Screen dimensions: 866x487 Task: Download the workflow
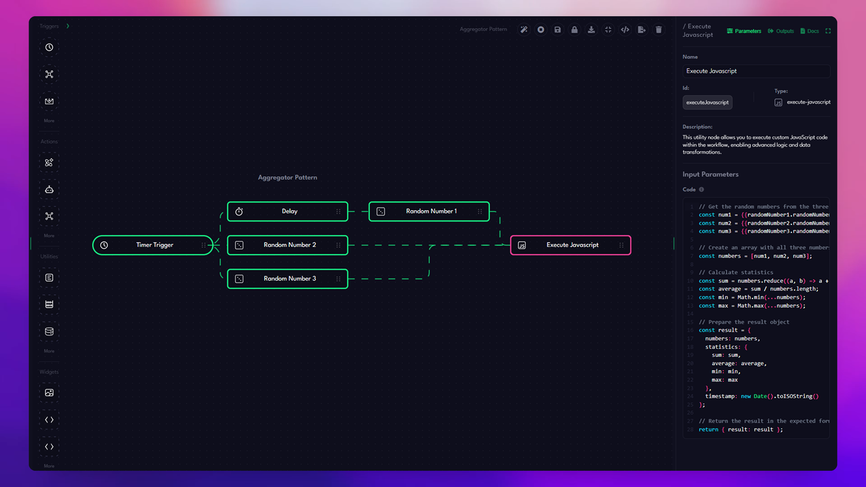pos(591,29)
